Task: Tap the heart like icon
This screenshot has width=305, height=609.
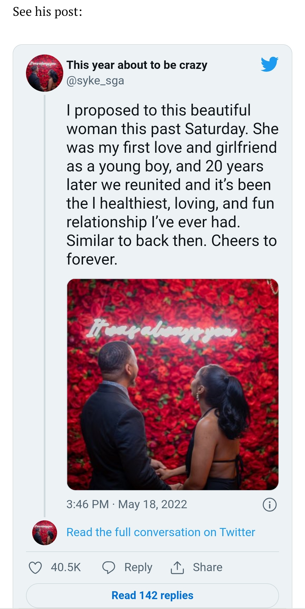Action: [36, 567]
